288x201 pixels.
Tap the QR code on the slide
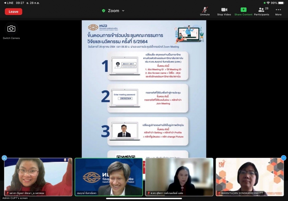click(x=126, y=156)
